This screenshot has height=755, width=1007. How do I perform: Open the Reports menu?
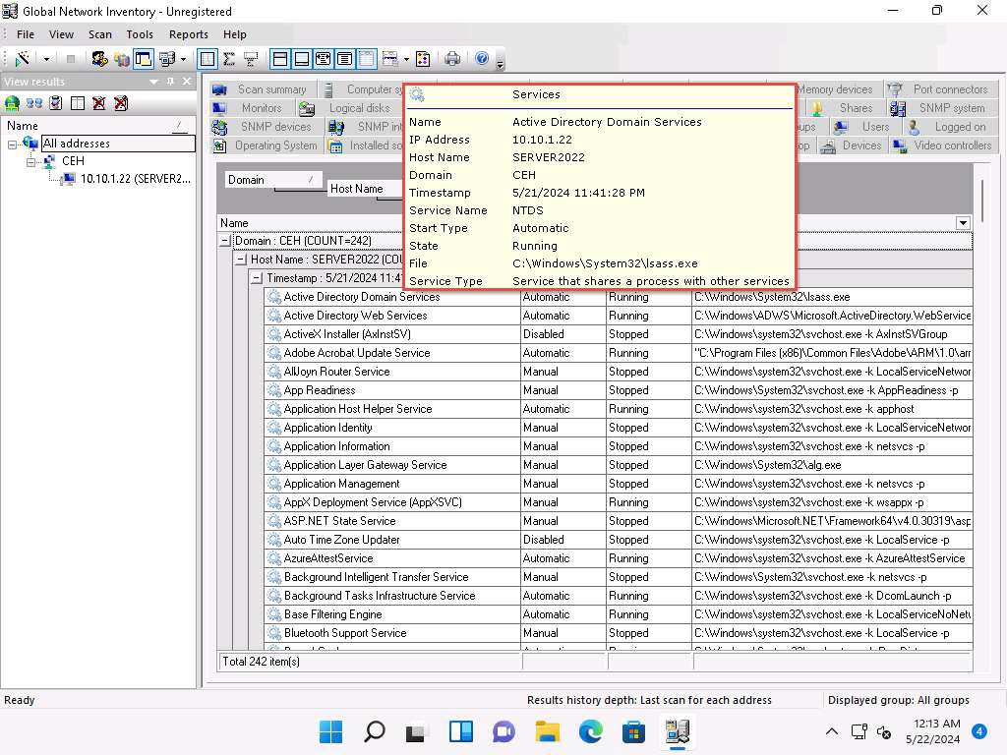pyautogui.click(x=188, y=34)
